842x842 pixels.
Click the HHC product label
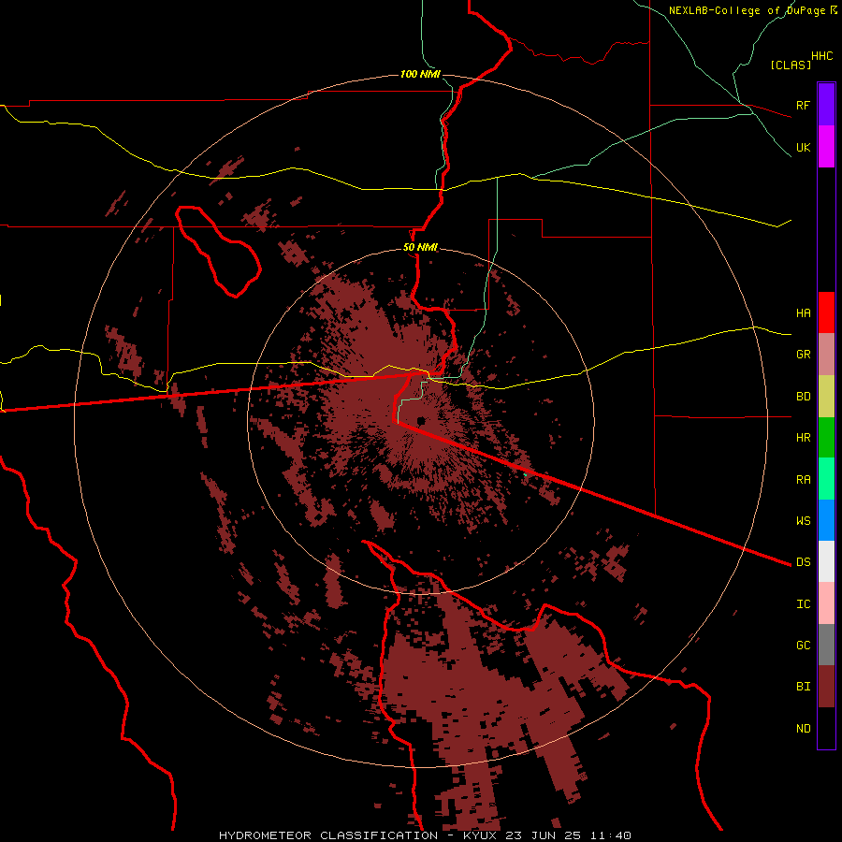tap(822, 56)
